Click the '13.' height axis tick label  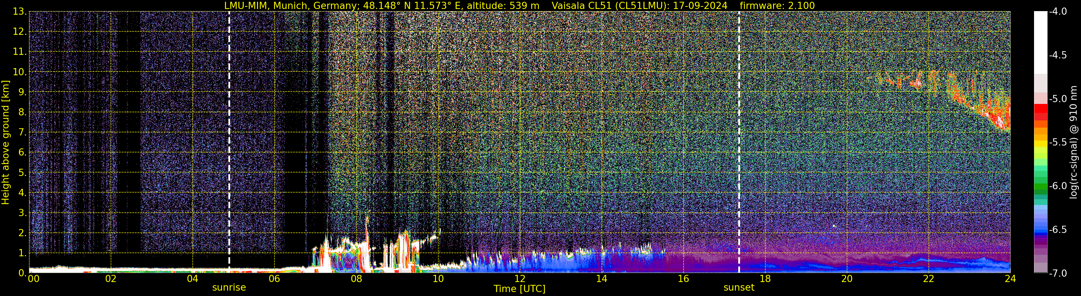pyautogui.click(x=20, y=12)
